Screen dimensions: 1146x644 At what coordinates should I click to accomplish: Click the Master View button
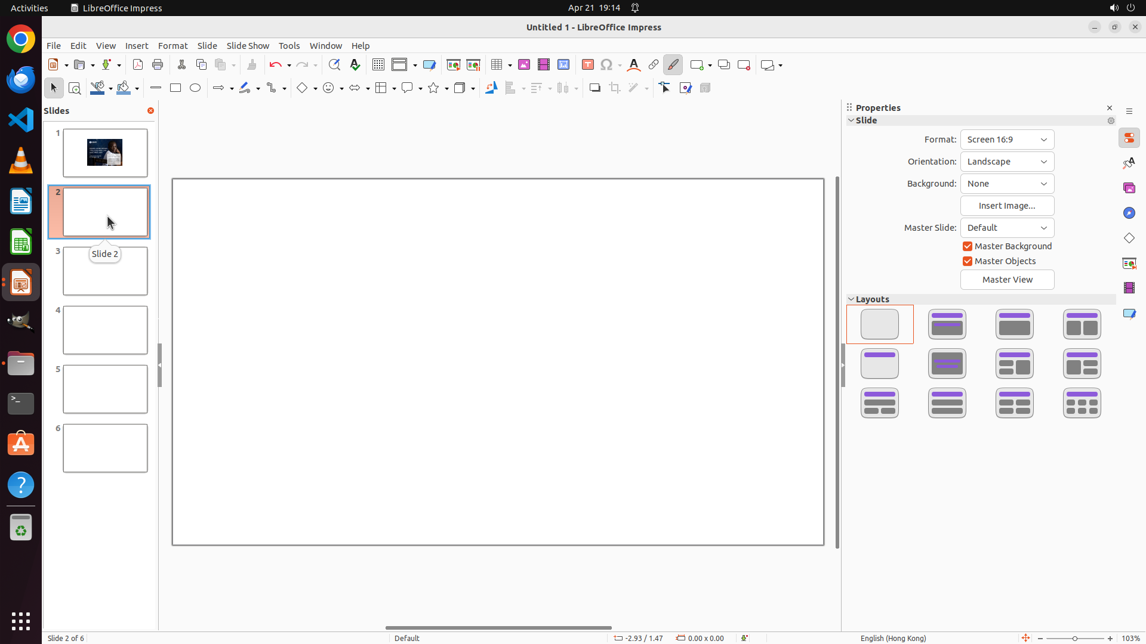tap(1007, 280)
